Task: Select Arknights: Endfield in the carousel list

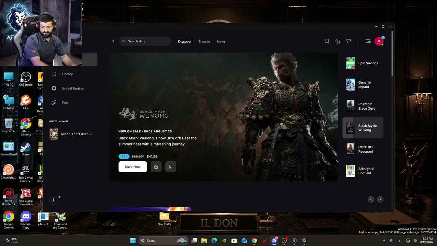Action: pos(363,171)
